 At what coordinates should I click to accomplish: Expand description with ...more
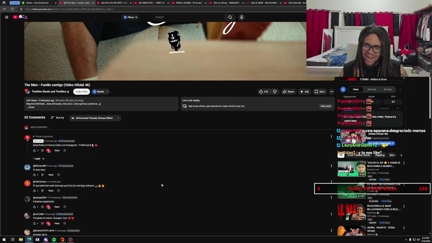click(31, 107)
